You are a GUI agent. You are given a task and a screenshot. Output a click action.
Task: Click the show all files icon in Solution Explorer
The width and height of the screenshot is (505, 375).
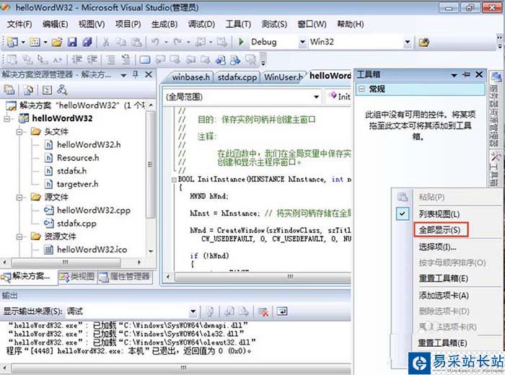[x=28, y=90]
